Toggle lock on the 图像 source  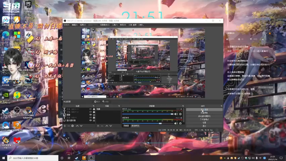point(94,115)
